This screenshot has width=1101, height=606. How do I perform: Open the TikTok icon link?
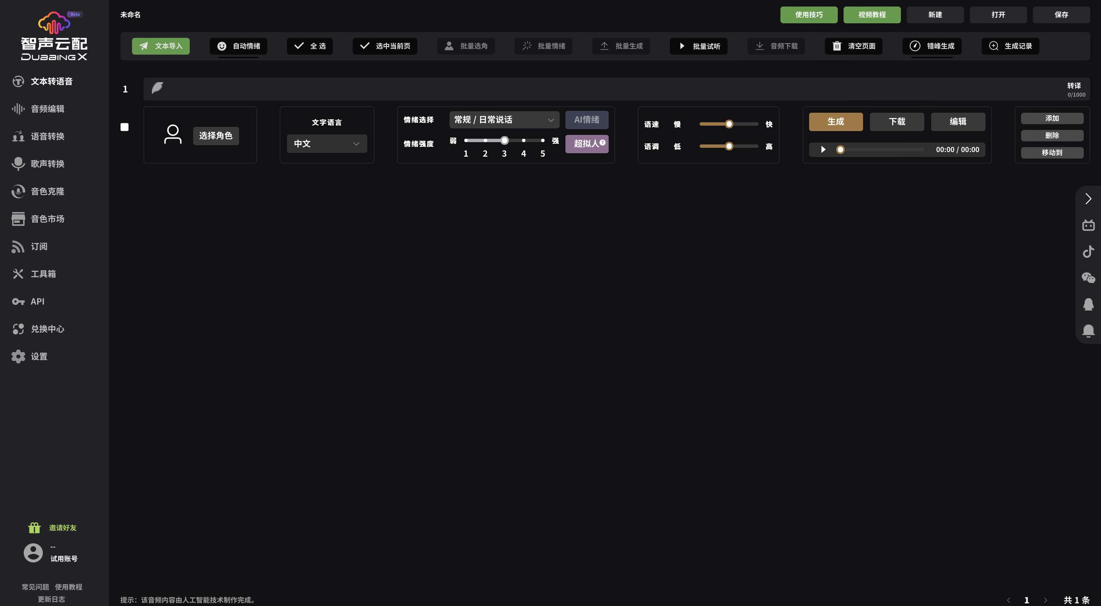(x=1088, y=251)
